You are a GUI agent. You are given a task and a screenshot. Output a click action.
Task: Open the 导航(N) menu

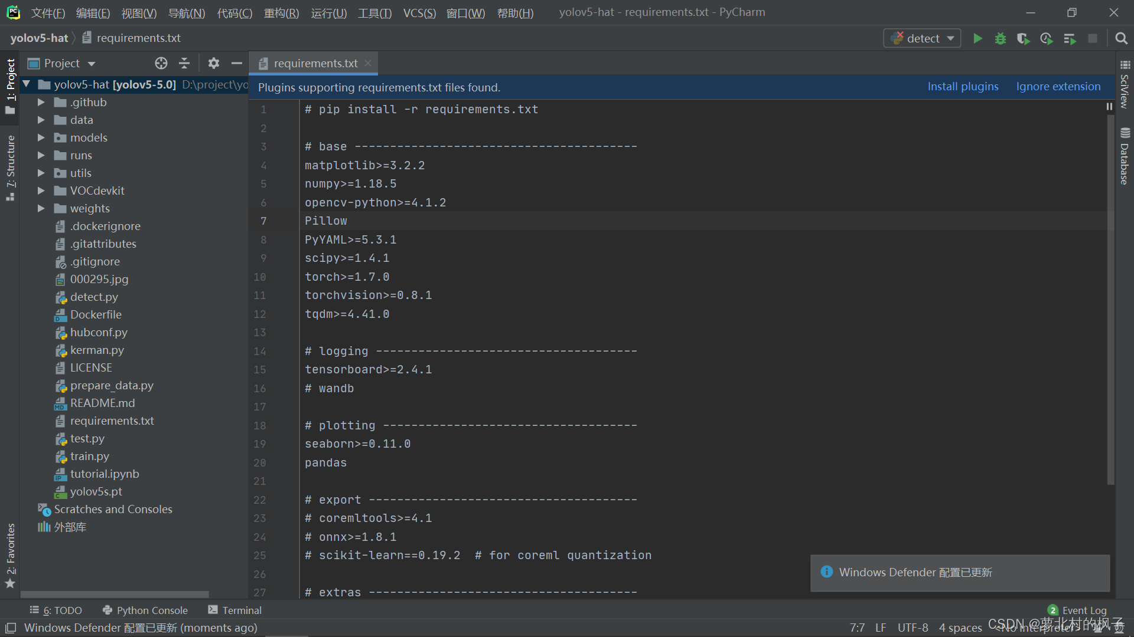point(187,12)
